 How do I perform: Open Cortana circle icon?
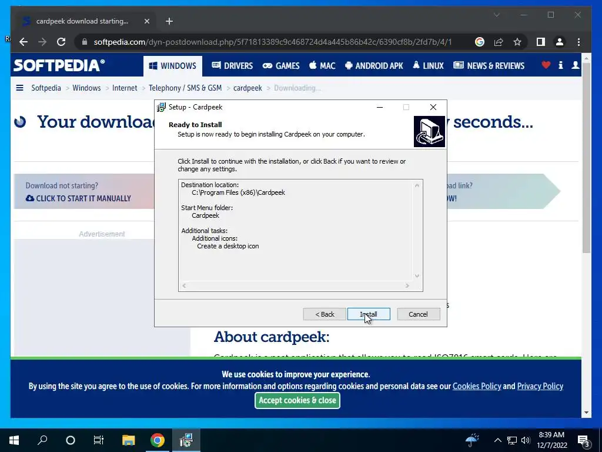[x=71, y=440]
